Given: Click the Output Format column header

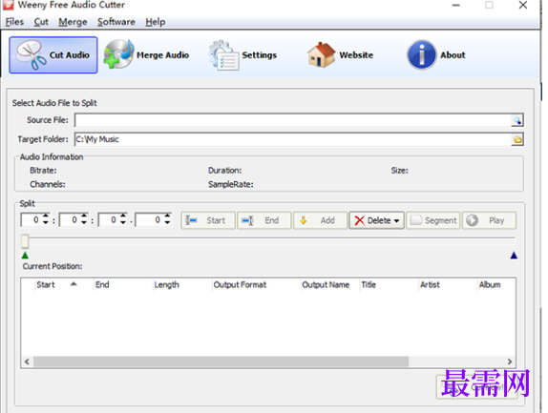Looking at the screenshot, I should tap(256, 285).
